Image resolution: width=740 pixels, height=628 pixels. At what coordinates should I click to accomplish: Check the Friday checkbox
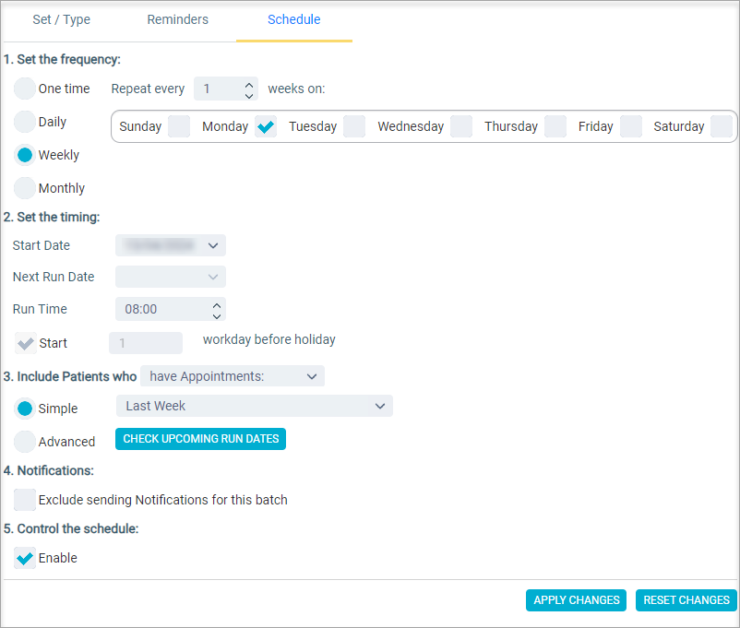pos(631,126)
